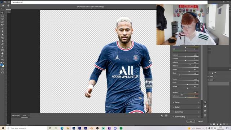Select the Path Selection tool
This screenshot has width=231, height=130.
tap(3, 47)
